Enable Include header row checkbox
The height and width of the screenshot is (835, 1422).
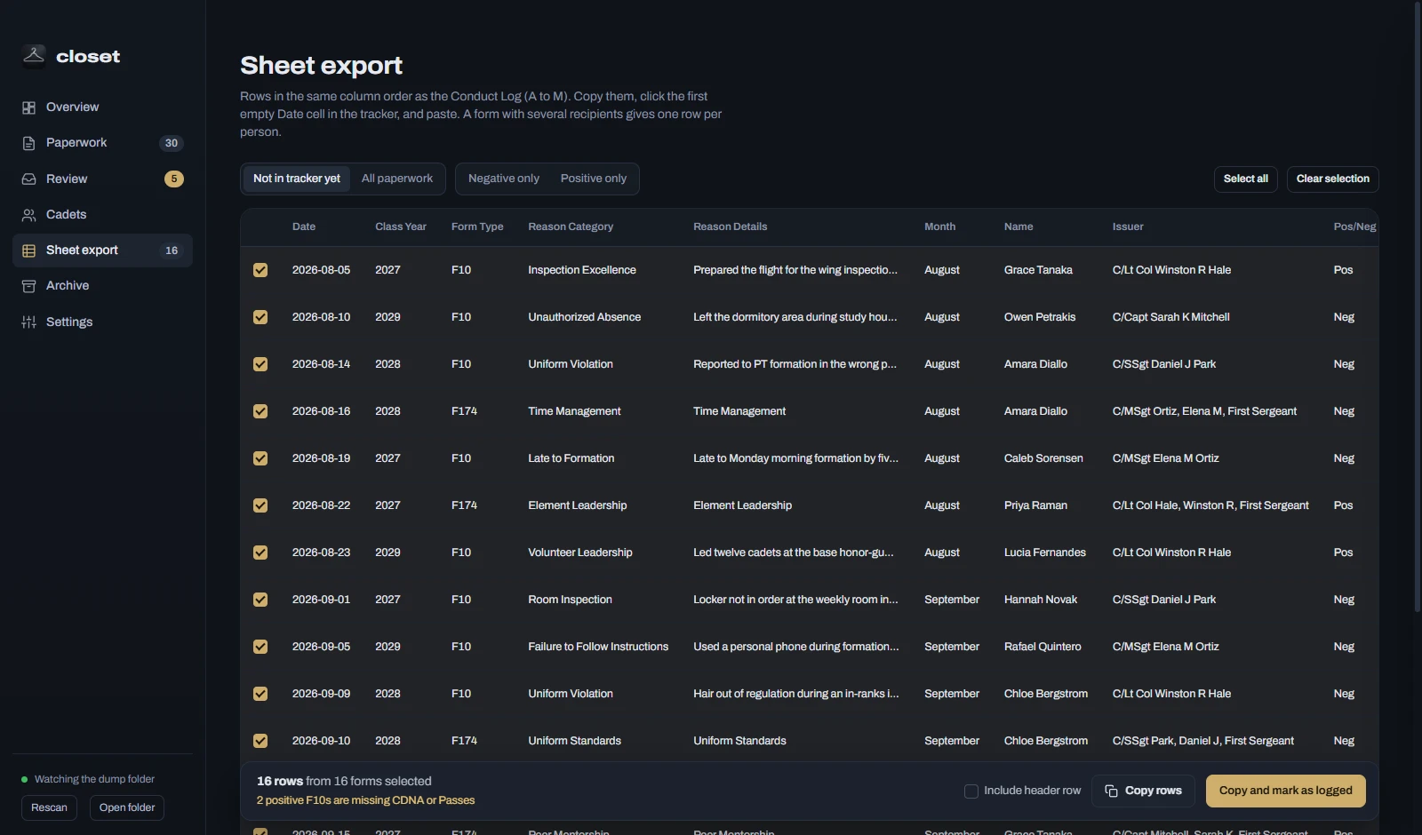click(x=971, y=791)
